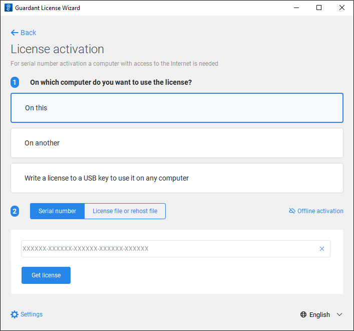Click the back arrow icon

[x=15, y=33]
